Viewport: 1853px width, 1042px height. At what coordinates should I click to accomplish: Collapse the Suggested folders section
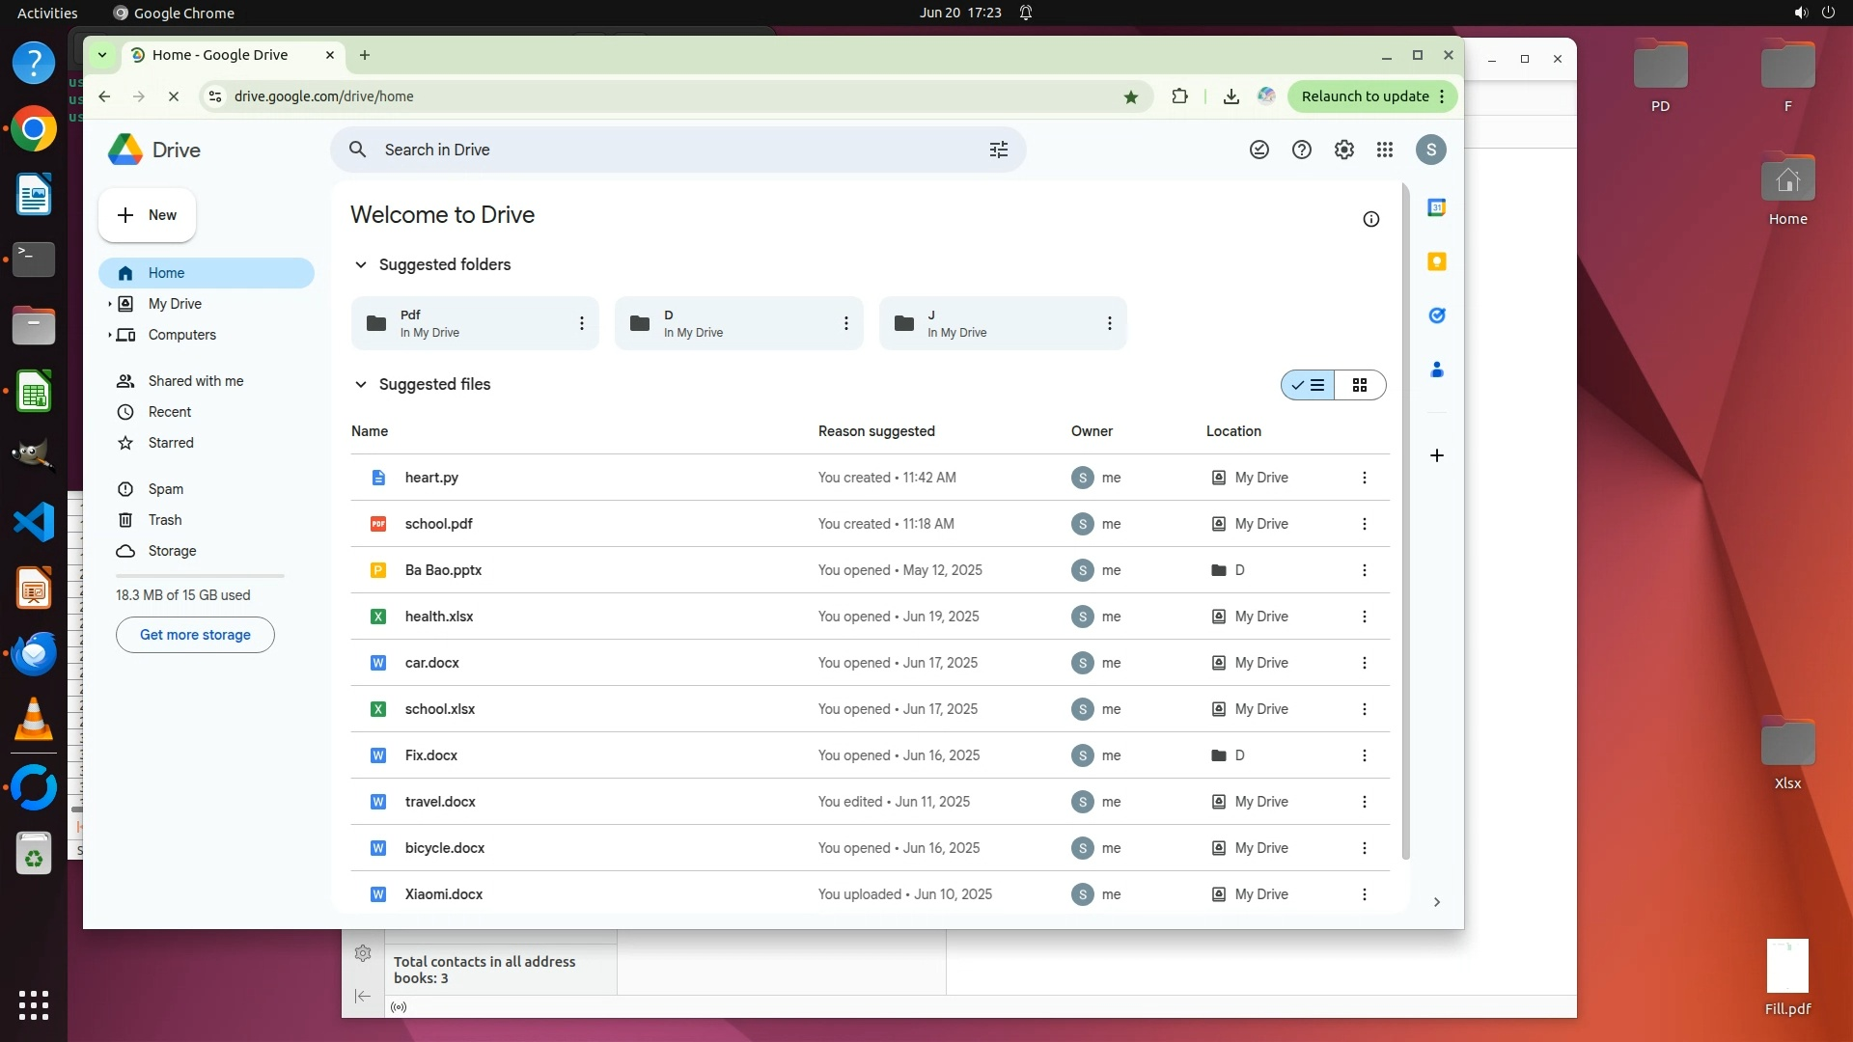(x=361, y=264)
